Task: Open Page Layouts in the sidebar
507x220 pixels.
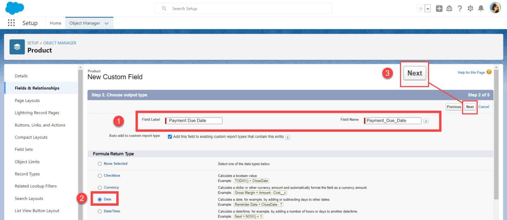Action: point(27,101)
